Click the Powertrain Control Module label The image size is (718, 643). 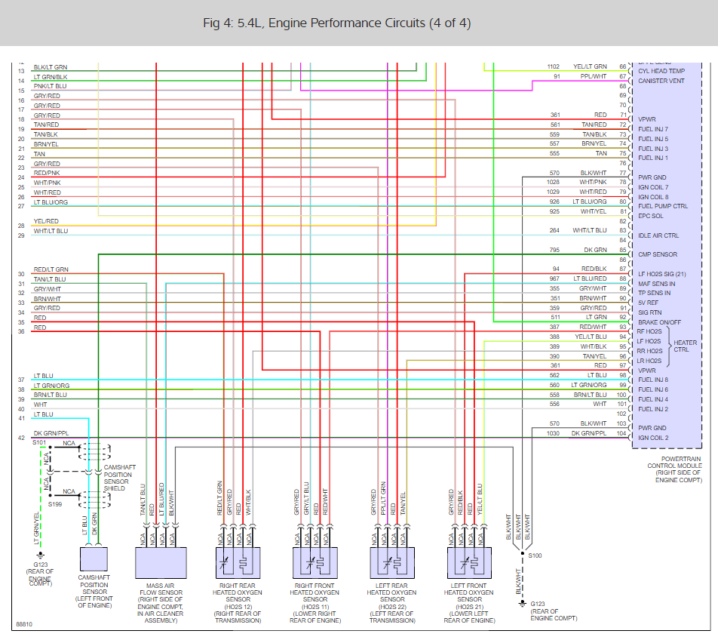pos(674,469)
